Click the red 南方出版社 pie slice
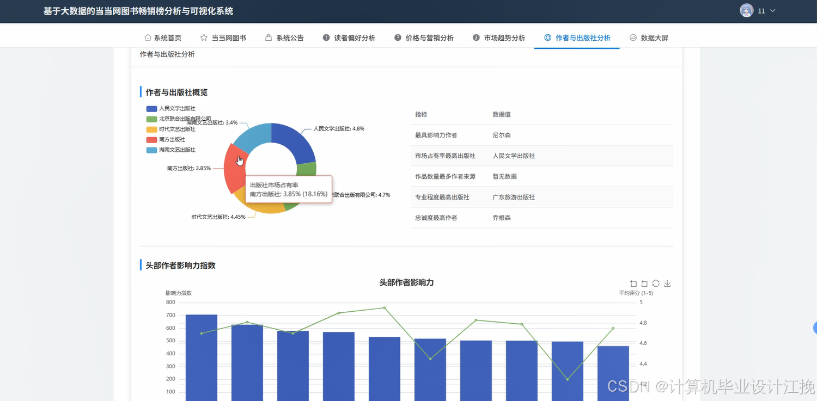Image resolution: width=817 pixels, height=401 pixels. point(235,170)
